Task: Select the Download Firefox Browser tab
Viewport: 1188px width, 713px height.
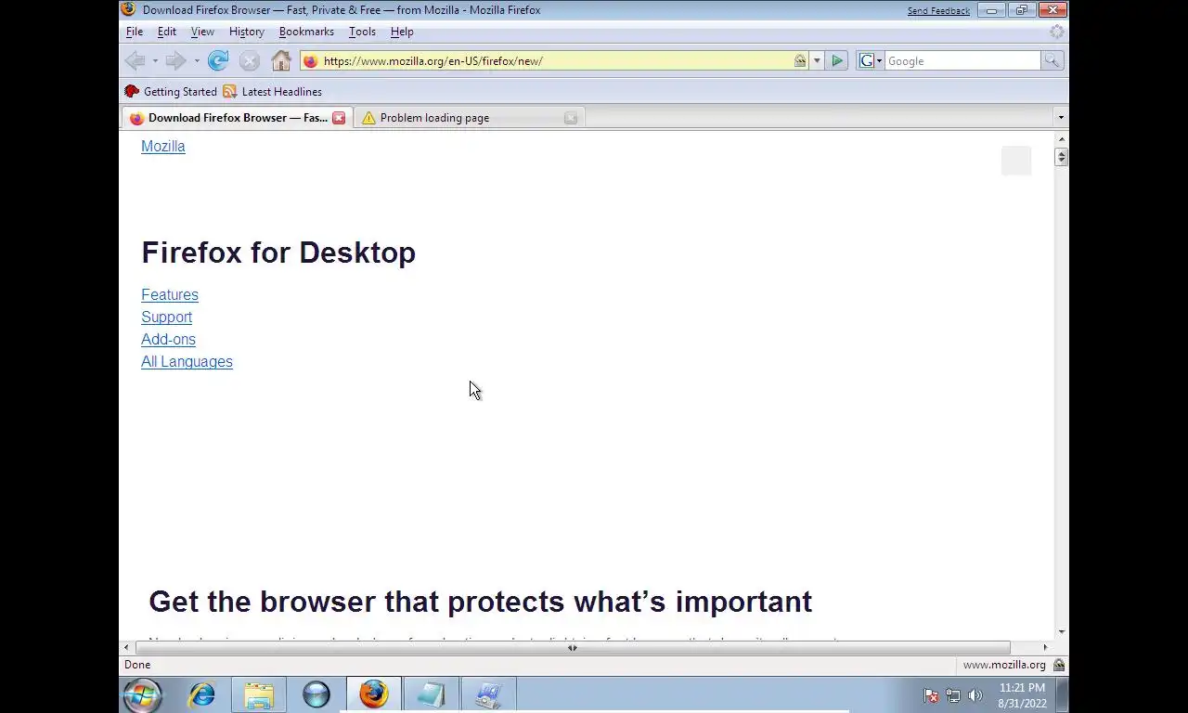Action: coord(237,118)
